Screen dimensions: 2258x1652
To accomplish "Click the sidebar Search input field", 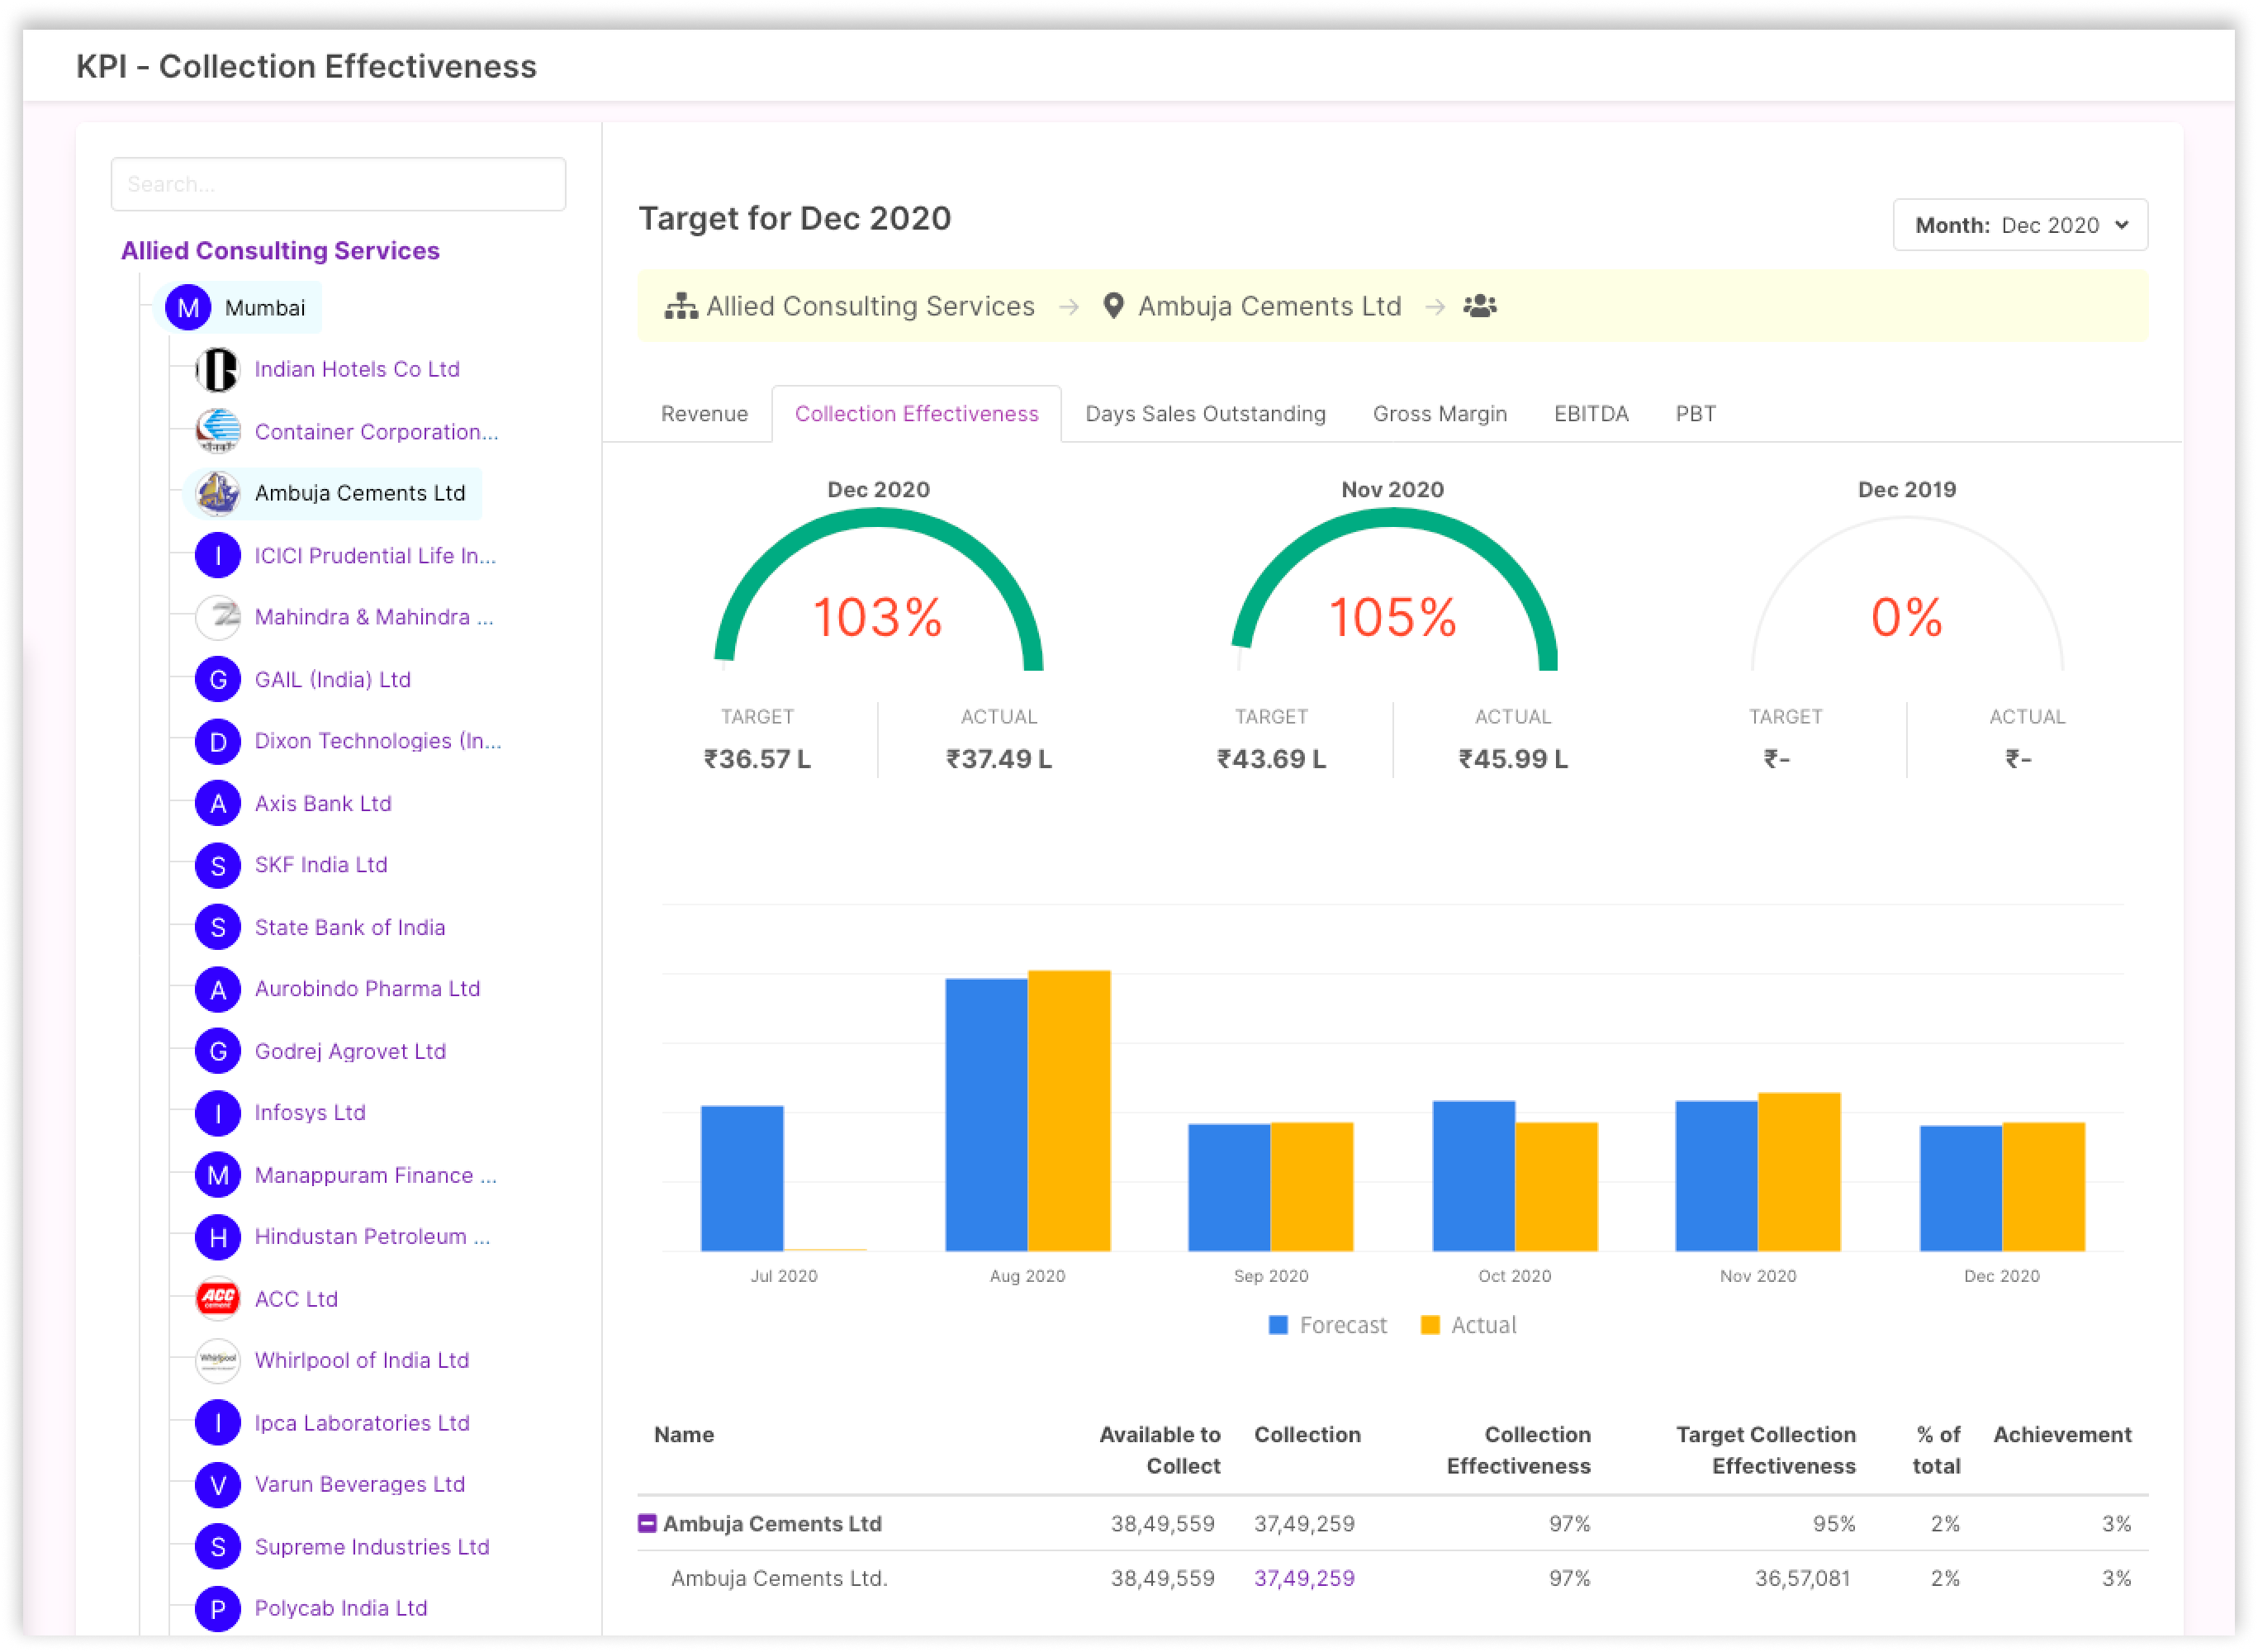I will point(338,184).
